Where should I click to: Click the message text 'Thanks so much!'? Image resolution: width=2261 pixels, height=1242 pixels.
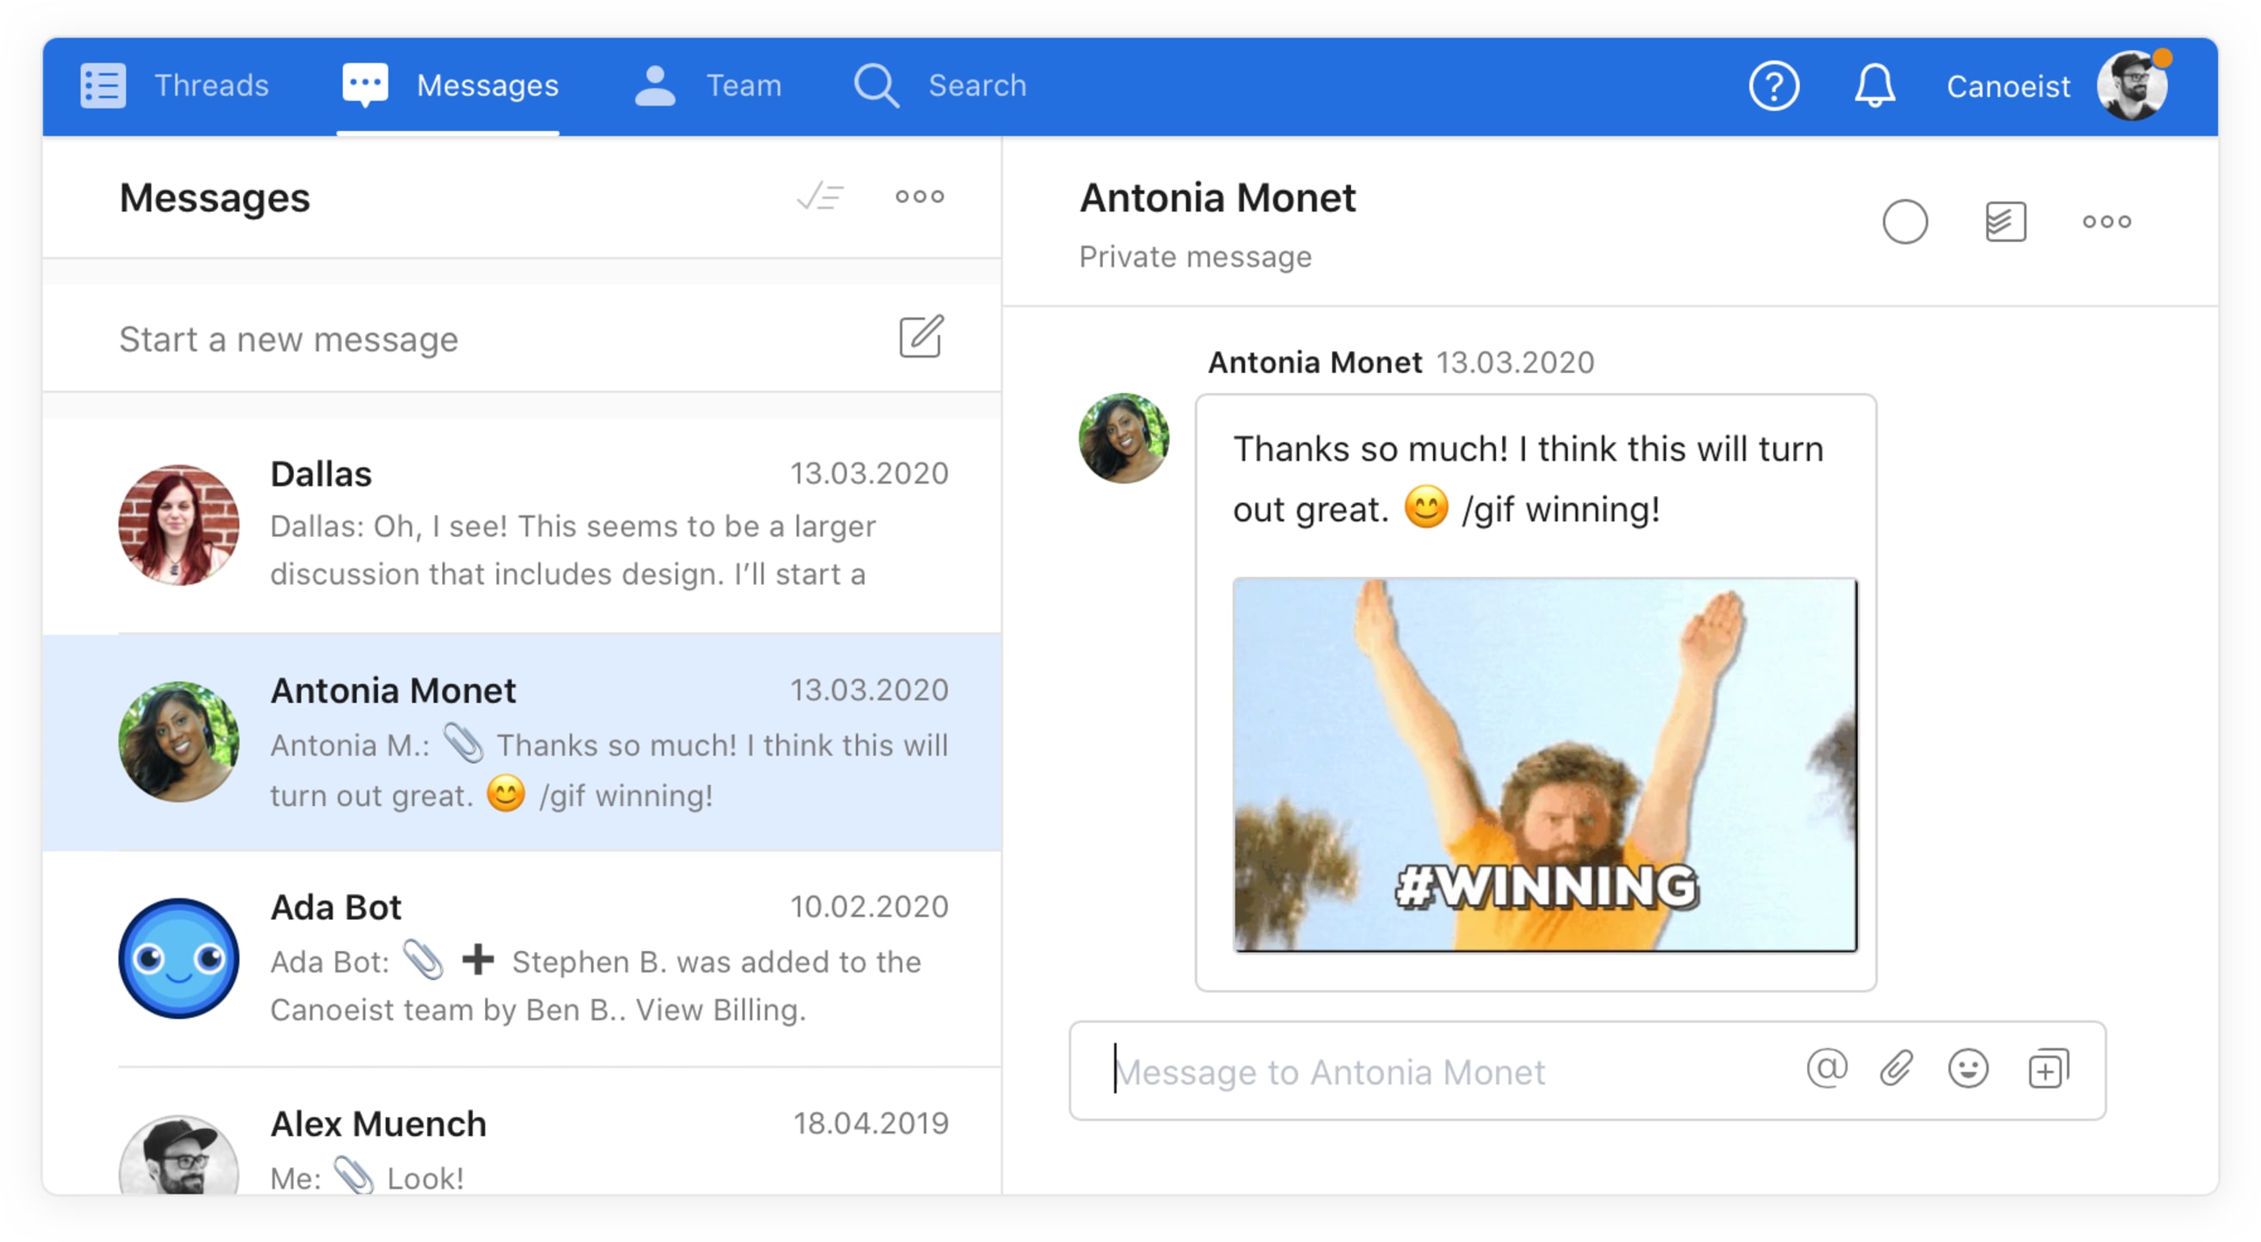1371,449
